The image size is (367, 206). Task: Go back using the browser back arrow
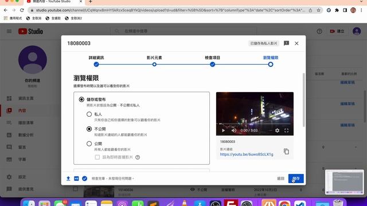point(5,10)
